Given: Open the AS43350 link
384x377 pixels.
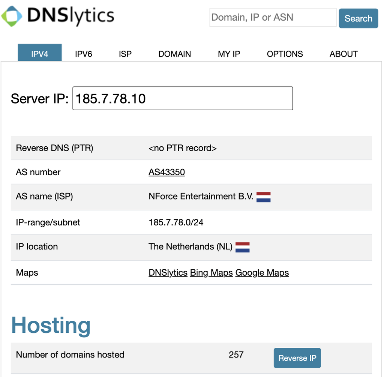Looking at the screenshot, I should (x=166, y=172).
